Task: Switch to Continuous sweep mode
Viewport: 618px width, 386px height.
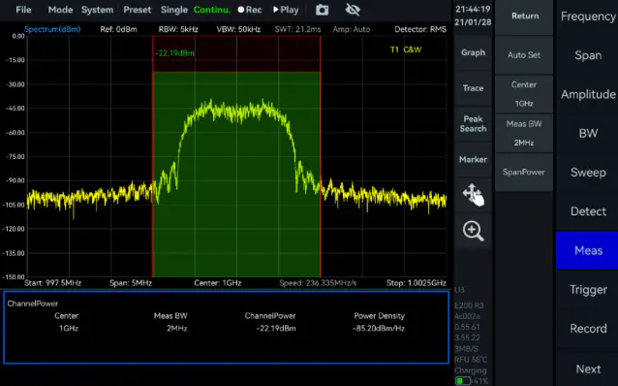Action: point(212,10)
